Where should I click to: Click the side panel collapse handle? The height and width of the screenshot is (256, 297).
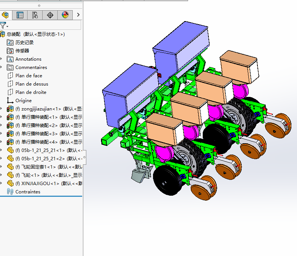click(x=84, y=157)
